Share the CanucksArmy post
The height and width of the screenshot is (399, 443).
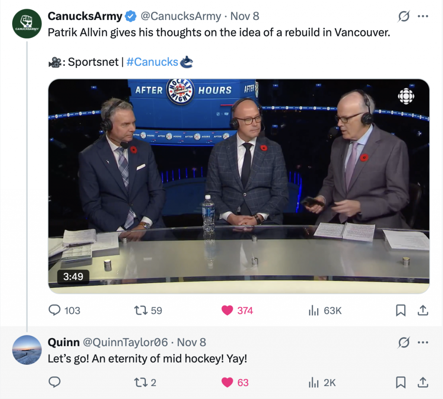[x=423, y=310]
